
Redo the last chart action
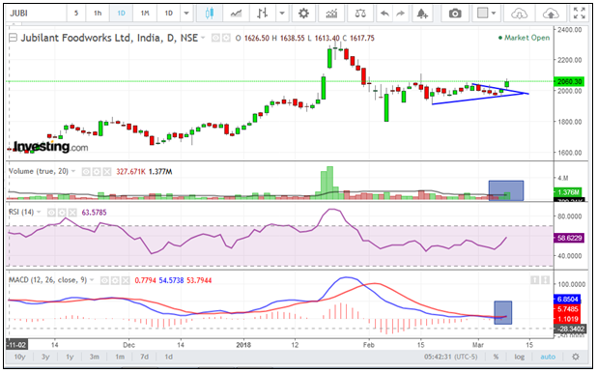(x=400, y=14)
